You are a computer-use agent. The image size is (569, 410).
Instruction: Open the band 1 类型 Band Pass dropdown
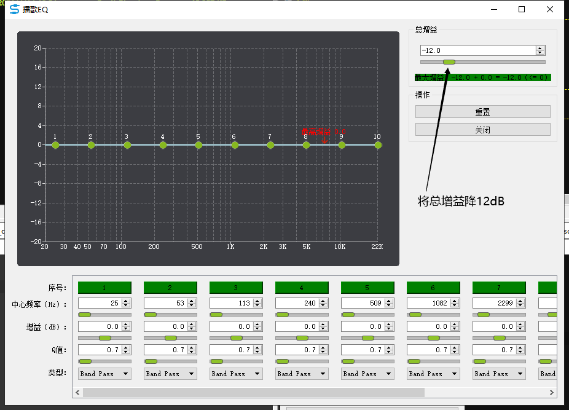coord(104,374)
